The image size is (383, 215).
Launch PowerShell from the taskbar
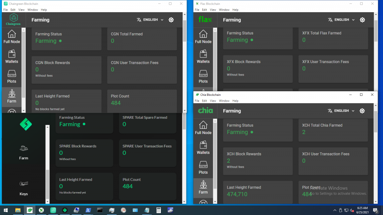[88, 210]
